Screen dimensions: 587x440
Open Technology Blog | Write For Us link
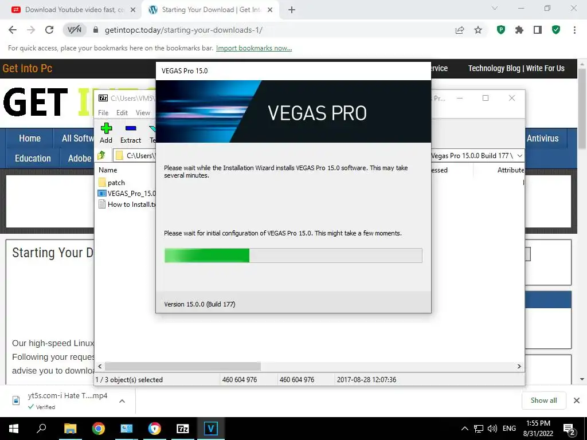click(x=516, y=69)
